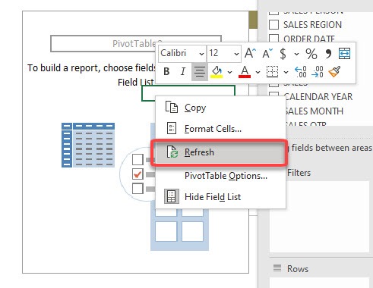Image resolution: width=373 pixels, height=288 pixels.
Task: Check the ORDER DATE field checkbox
Action: coord(273,39)
